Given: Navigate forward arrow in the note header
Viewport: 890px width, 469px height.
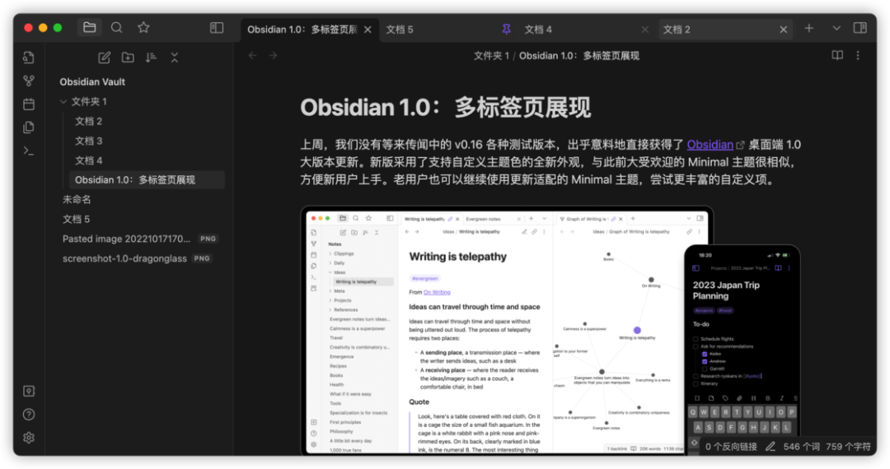Looking at the screenshot, I should (273, 55).
